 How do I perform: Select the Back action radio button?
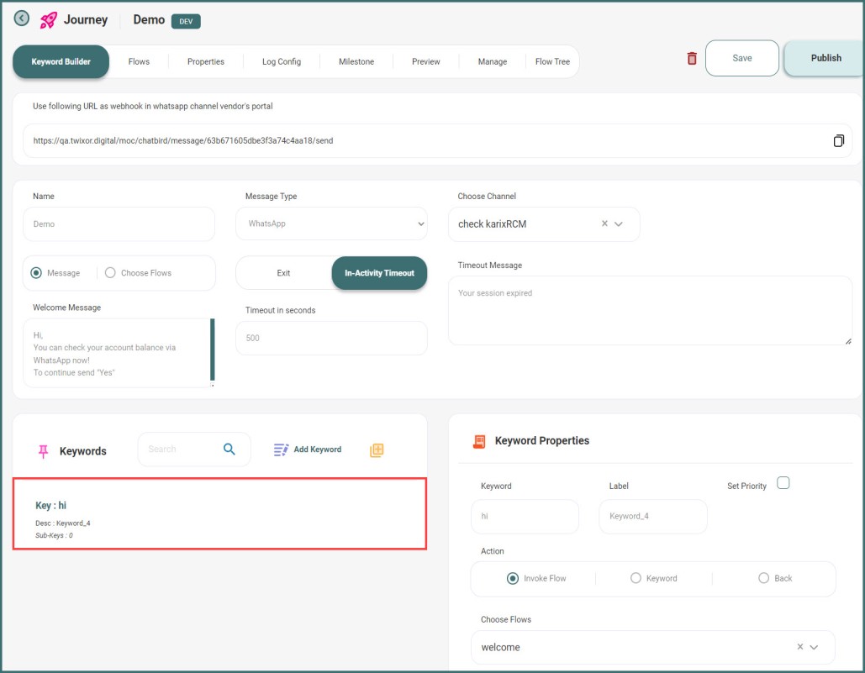pyautogui.click(x=763, y=578)
